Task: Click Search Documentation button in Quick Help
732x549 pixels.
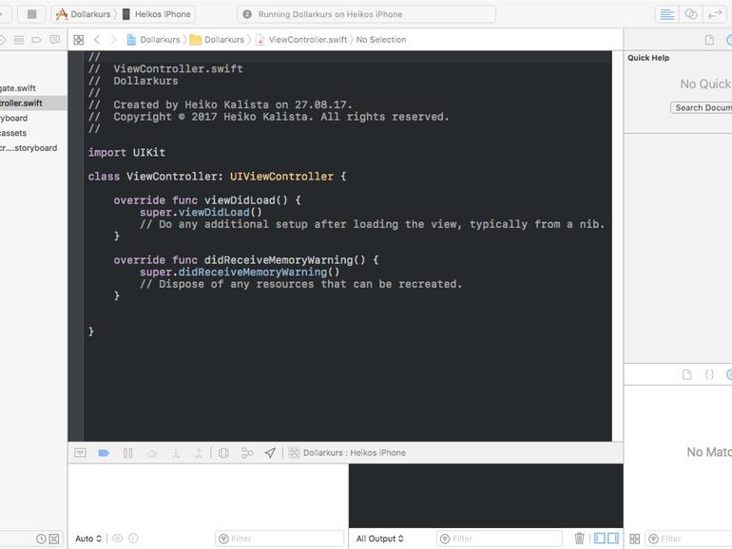Action: click(702, 107)
